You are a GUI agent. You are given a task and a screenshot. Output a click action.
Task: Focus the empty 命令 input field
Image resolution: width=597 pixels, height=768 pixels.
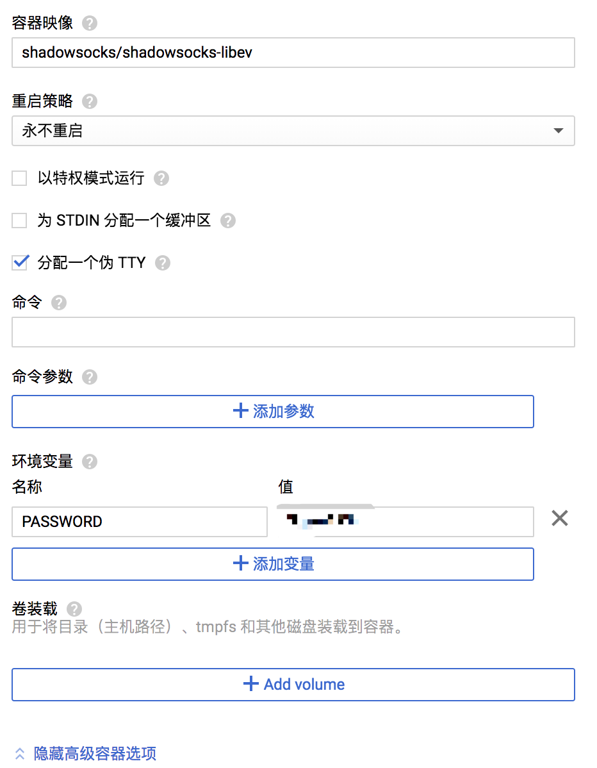pyautogui.click(x=293, y=332)
